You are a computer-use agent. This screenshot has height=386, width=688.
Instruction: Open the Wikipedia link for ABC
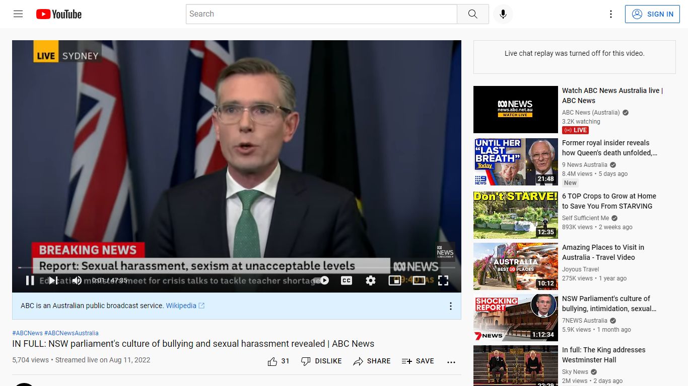click(185, 306)
